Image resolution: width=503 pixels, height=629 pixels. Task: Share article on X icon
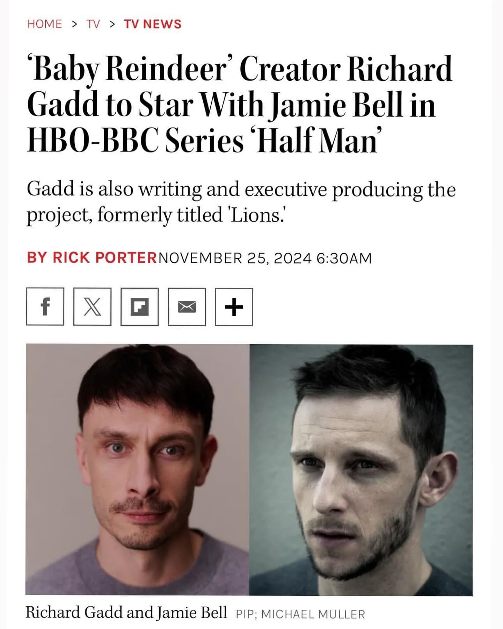[x=92, y=307]
